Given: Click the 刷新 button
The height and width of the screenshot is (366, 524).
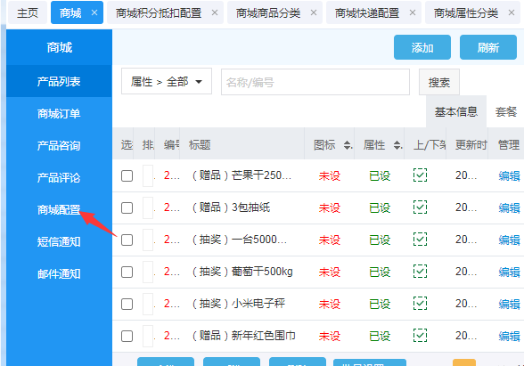Looking at the screenshot, I should click(x=488, y=47).
